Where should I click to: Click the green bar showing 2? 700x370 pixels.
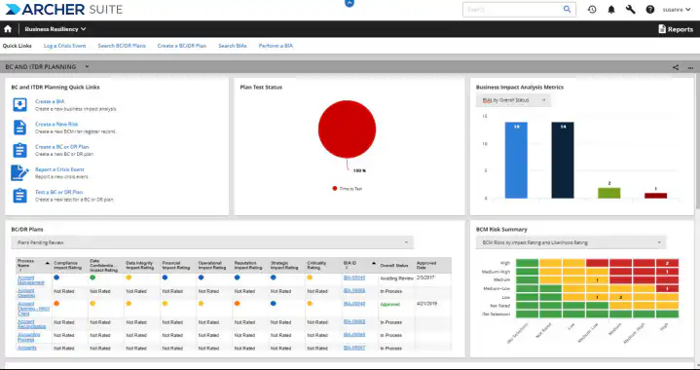coord(608,193)
